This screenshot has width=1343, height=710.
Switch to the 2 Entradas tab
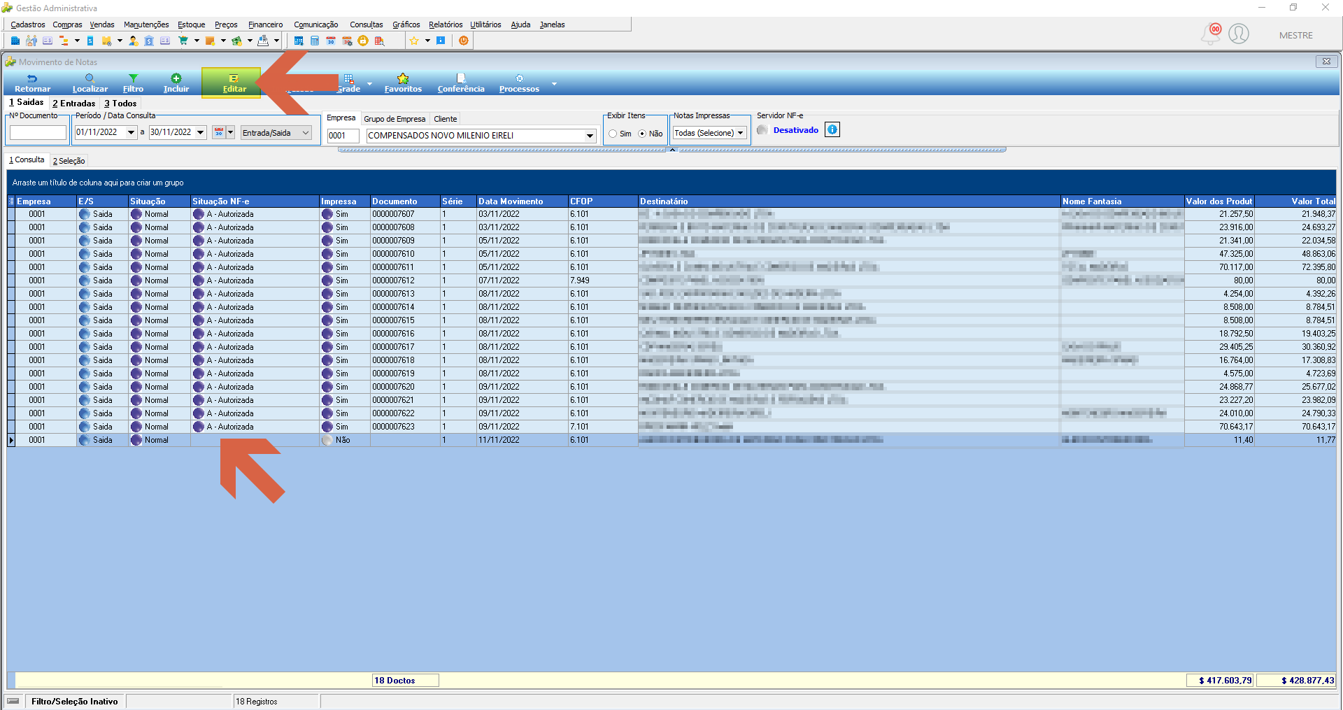(74, 103)
